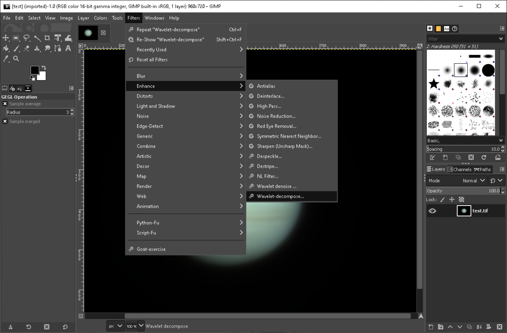Image resolution: width=507 pixels, height=333 pixels.
Task: Open the Undo History tab
Action: 20,88
